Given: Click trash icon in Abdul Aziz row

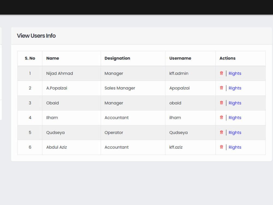Looking at the screenshot, I should point(221,147).
